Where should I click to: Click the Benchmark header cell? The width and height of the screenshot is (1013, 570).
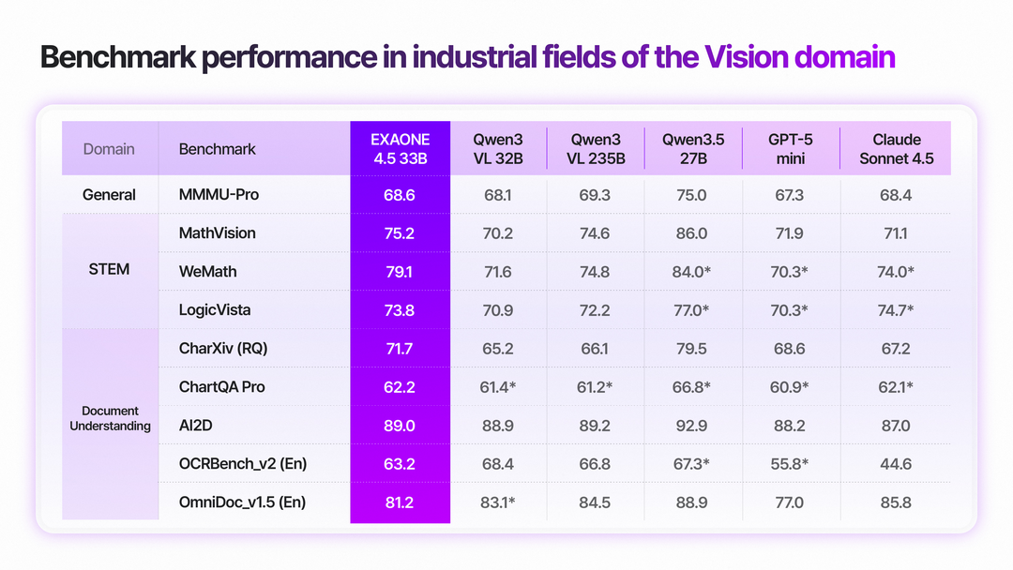[217, 149]
